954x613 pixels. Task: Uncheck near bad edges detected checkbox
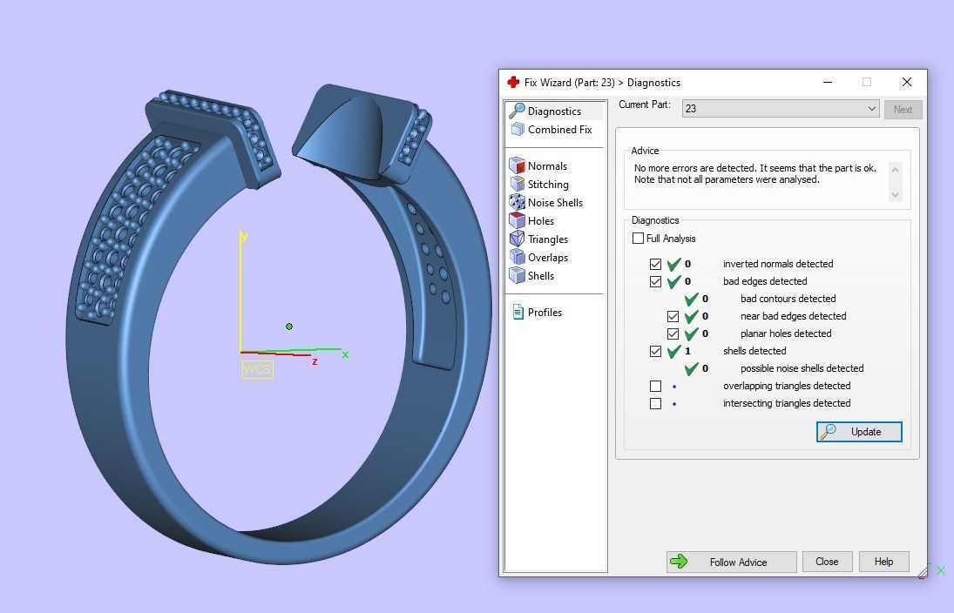pyautogui.click(x=673, y=316)
